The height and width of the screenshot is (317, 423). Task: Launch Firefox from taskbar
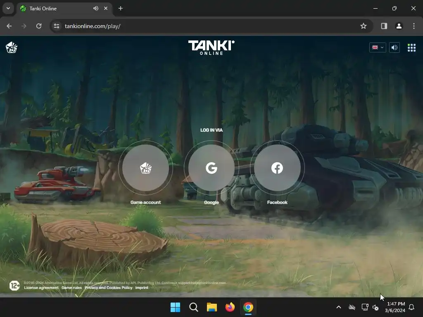pyautogui.click(x=230, y=307)
